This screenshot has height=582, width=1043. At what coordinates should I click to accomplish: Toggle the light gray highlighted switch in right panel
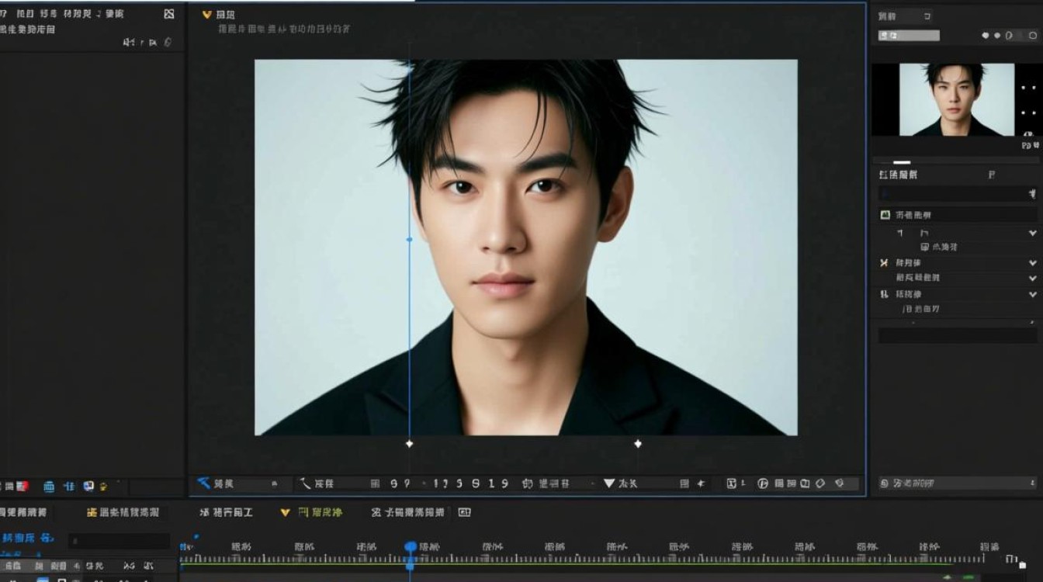[909, 36]
